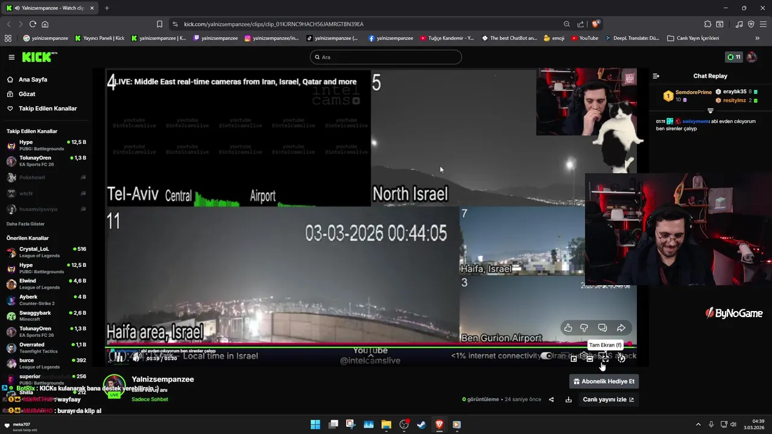This screenshot has width=772, height=434.
Task: Open Canlı Yayın İçerikleri bookmark folder
Action: pyautogui.click(x=693, y=38)
